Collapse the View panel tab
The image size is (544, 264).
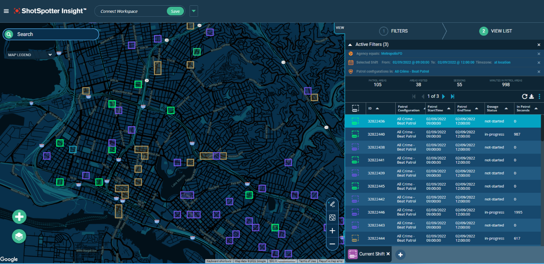tap(340, 28)
